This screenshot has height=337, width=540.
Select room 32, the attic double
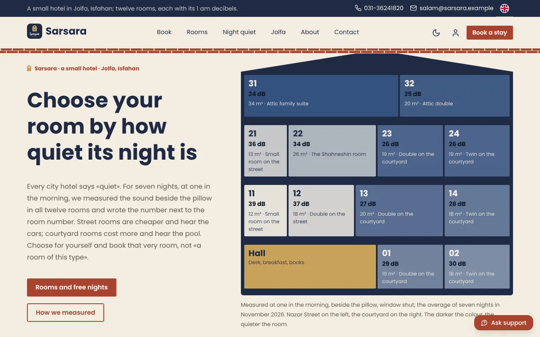455,96
